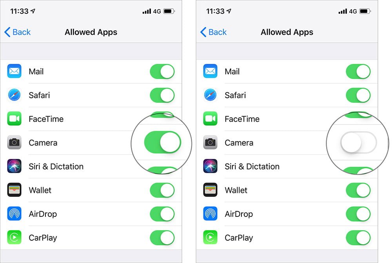Tap the Siri & Dictation icon in right screen

tap(210, 166)
